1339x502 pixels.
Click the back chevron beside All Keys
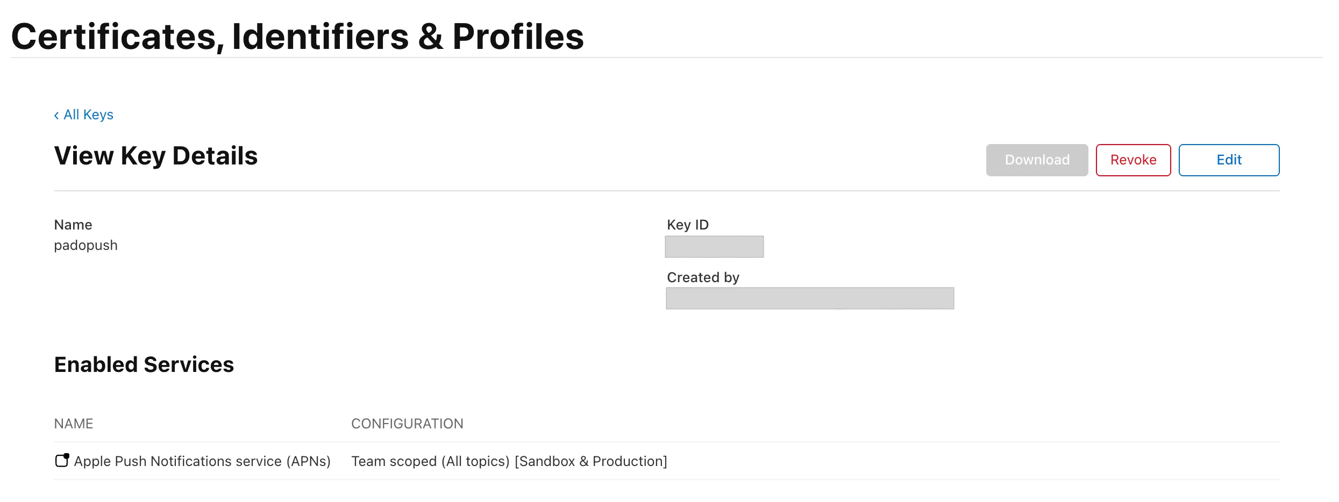(56, 116)
